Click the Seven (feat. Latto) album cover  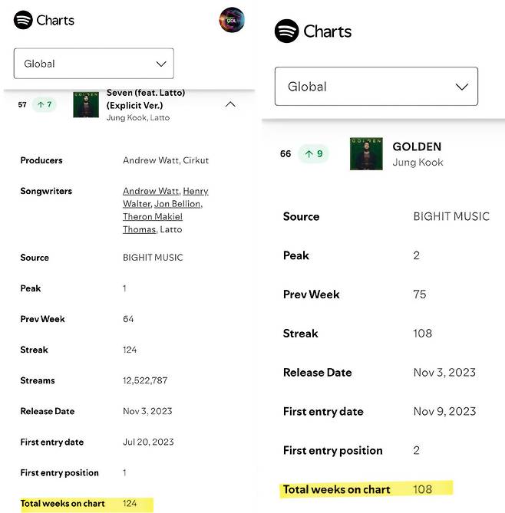click(86, 104)
